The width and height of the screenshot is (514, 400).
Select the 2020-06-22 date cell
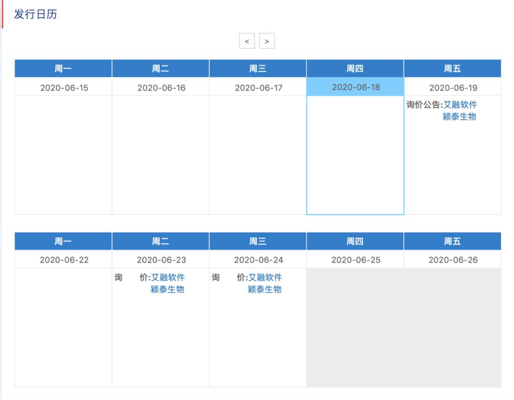pos(63,259)
